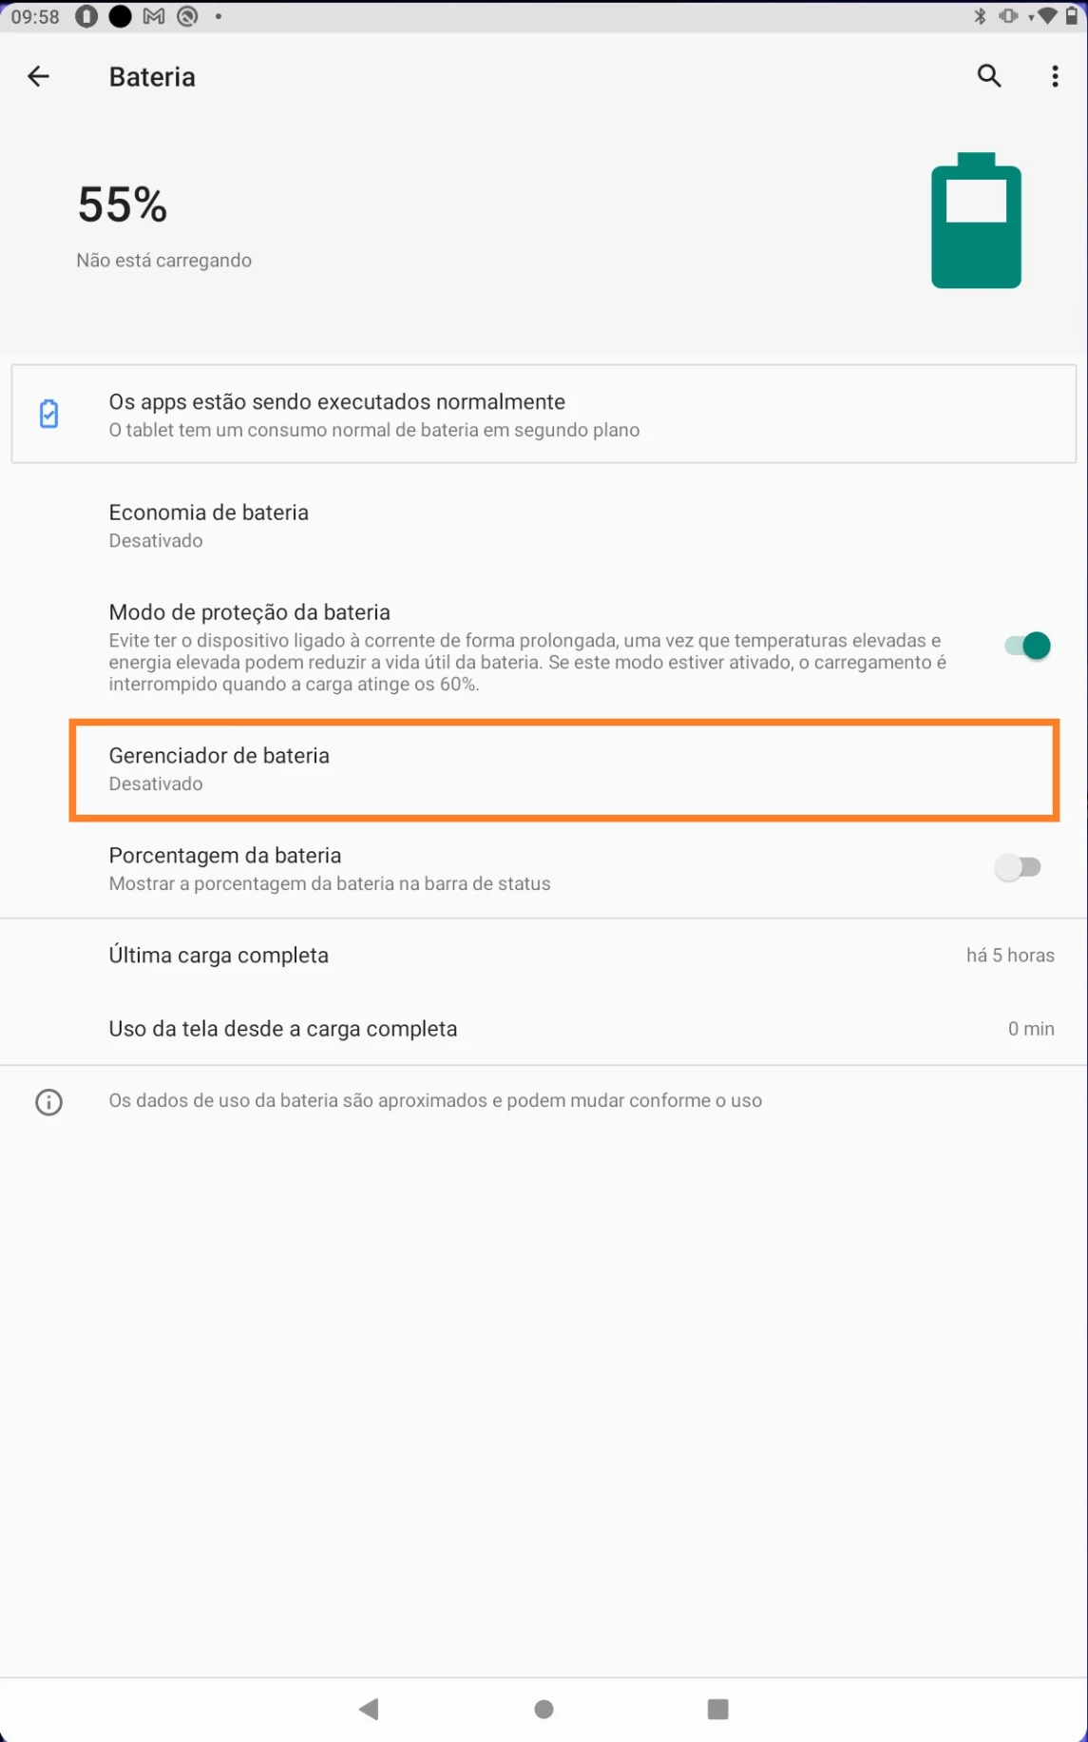Go back using the arrow icon
1088x1742 pixels.
[38, 76]
